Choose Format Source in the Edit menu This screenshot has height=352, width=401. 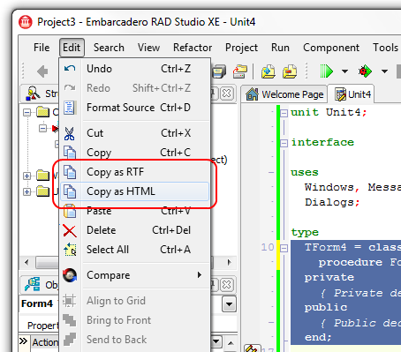(135, 108)
